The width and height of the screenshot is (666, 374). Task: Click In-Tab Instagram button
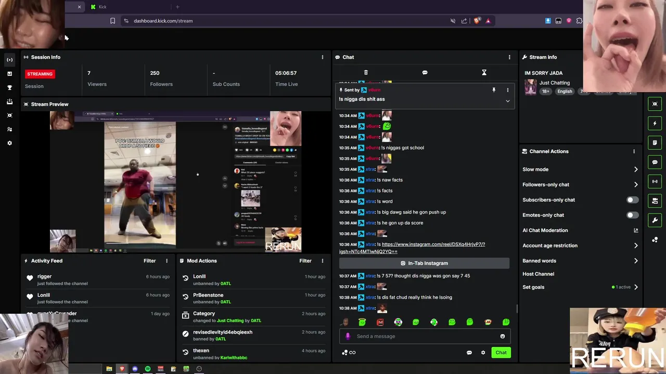(x=424, y=263)
